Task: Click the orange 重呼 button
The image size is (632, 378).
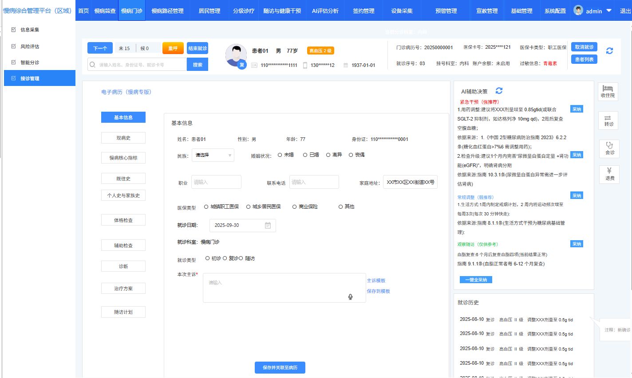Action: 173,48
